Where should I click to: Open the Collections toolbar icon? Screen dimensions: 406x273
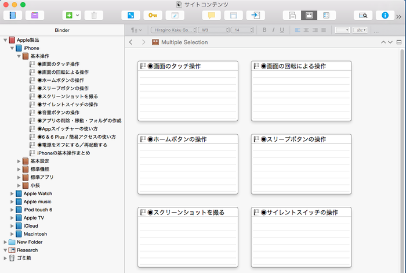point(35,15)
